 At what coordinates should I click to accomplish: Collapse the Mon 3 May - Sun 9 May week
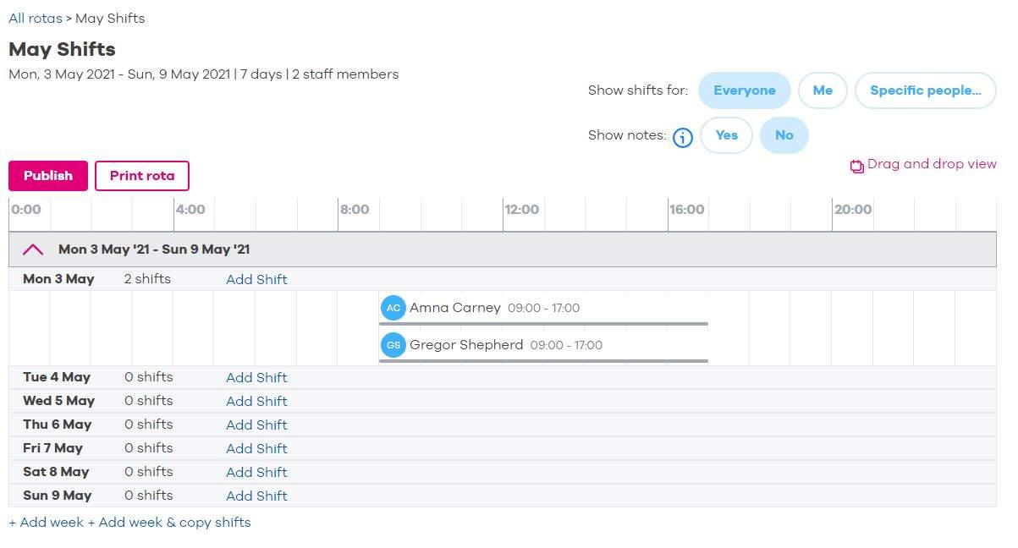tap(33, 249)
